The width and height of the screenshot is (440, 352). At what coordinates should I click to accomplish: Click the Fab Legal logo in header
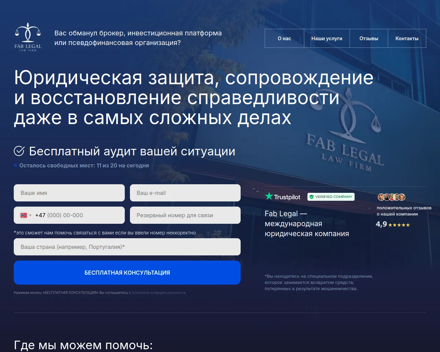(28, 37)
